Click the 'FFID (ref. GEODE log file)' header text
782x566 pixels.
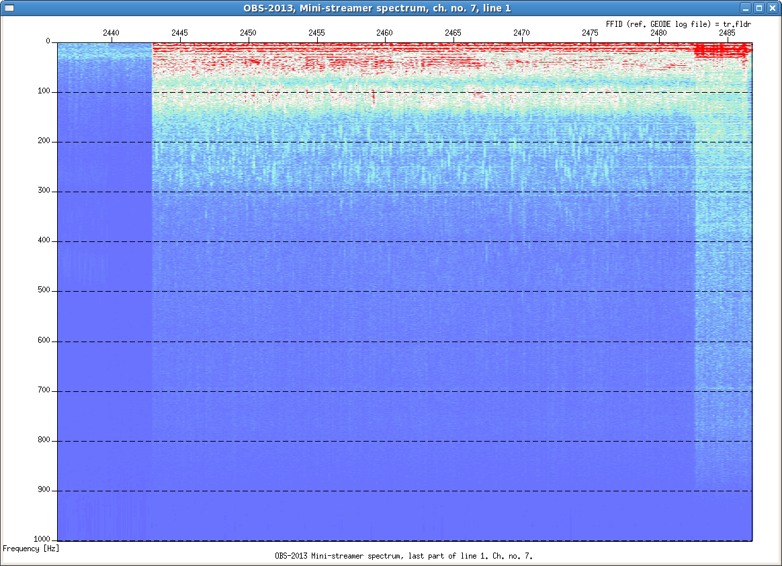658,24
